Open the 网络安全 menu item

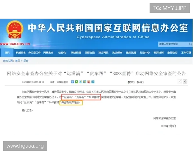coord(48,53)
